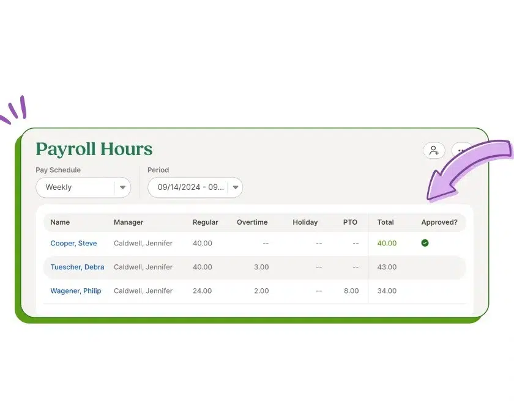Open Wagener, Philip employee link
Image resolution: width=514 pixels, height=417 pixels.
tap(75, 291)
